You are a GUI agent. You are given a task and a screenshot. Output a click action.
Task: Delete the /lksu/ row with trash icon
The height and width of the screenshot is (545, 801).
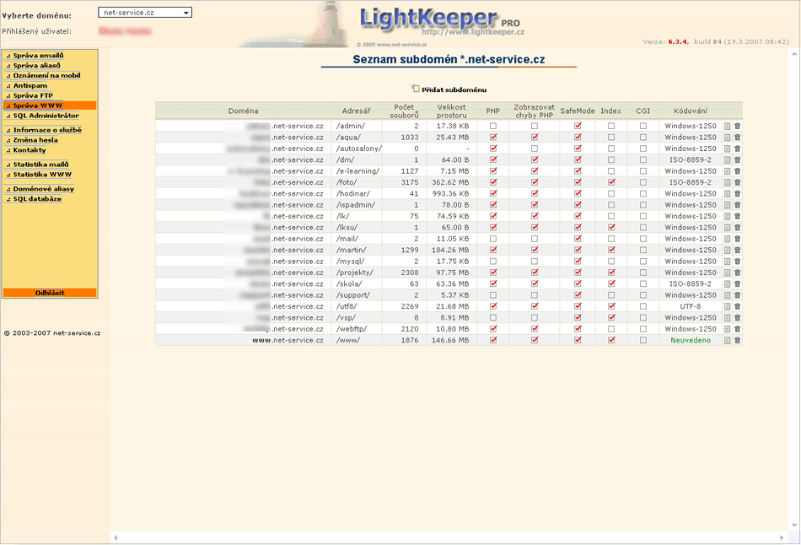point(737,227)
